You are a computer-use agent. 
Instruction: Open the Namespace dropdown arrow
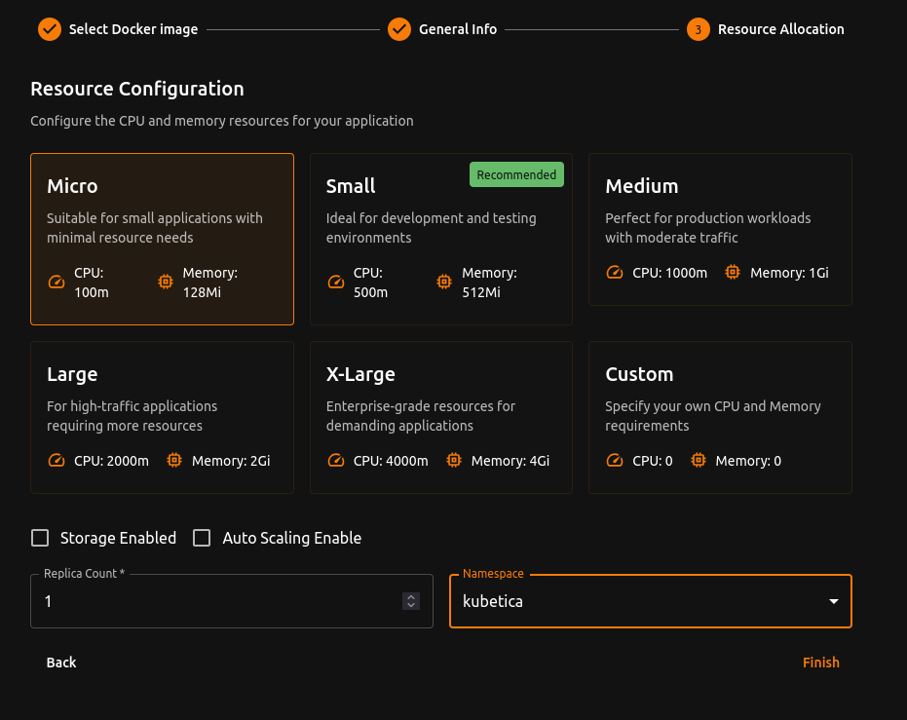tap(834, 601)
